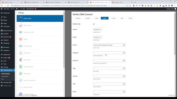Open shortcode picker for Assigned field
Viewport: 177px width, 99px height.
tap(124, 53)
